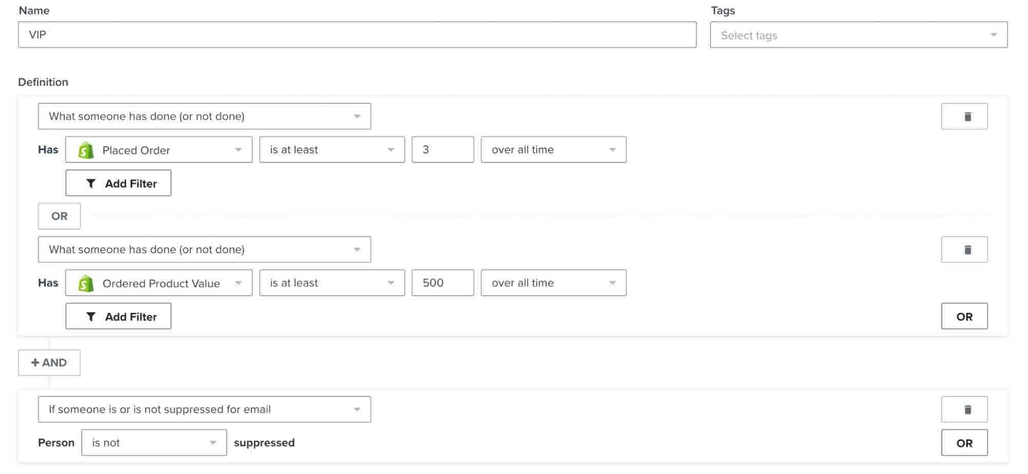Open the Ordered Product Value metric dropdown
1028x474 pixels.
(159, 283)
